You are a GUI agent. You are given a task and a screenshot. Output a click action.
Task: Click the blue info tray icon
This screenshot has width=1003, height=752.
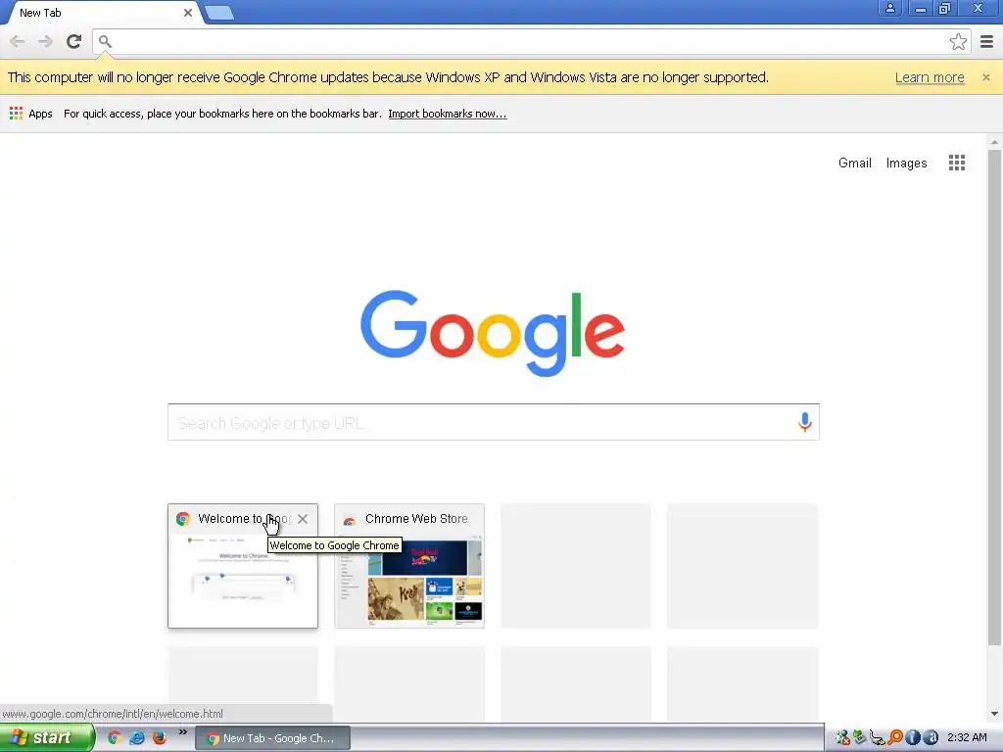coord(913,738)
